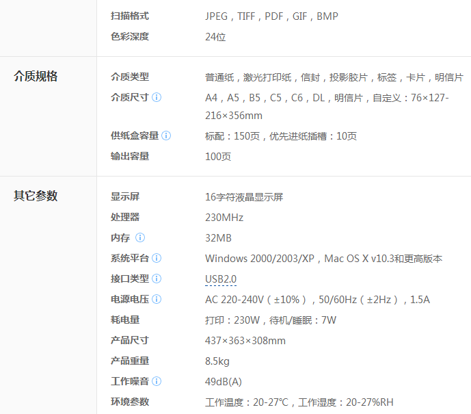
Task: Click the 扫描格式 label
Action: click(130, 16)
